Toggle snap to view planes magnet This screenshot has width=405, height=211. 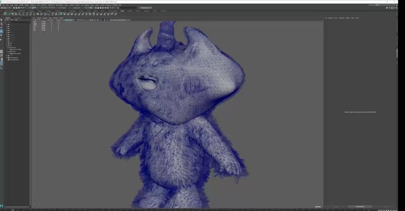(52, 8)
